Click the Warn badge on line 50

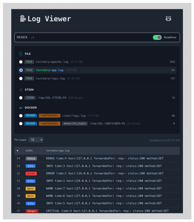(30, 189)
